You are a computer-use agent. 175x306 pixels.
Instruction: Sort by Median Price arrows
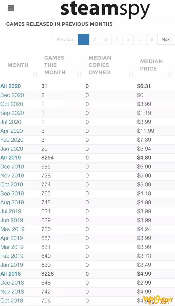click(170, 74)
